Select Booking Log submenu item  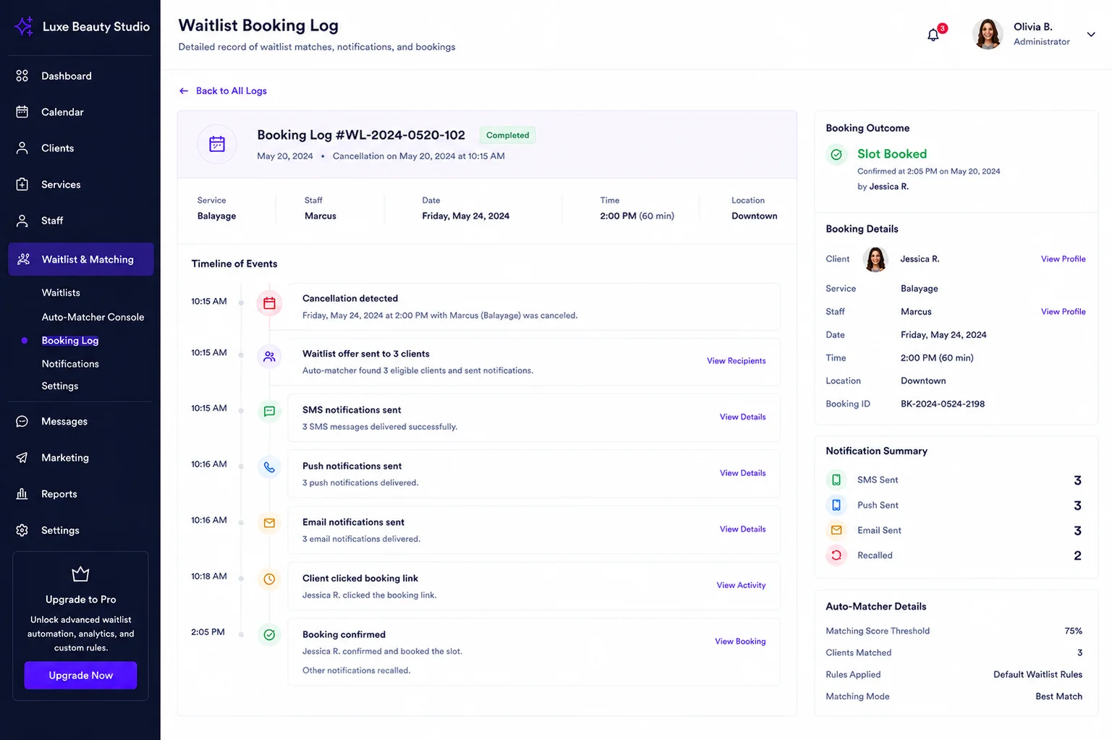click(70, 341)
